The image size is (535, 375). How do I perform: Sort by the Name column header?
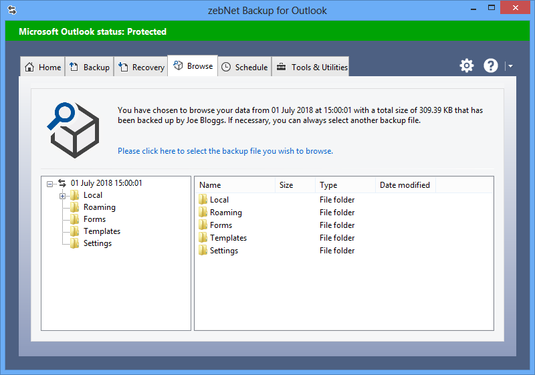(236, 185)
